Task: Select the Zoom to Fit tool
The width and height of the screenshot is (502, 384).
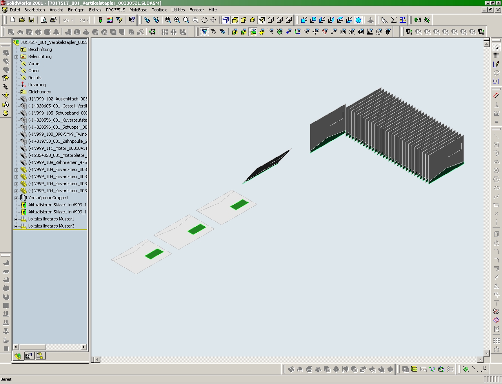Action: pos(168,20)
